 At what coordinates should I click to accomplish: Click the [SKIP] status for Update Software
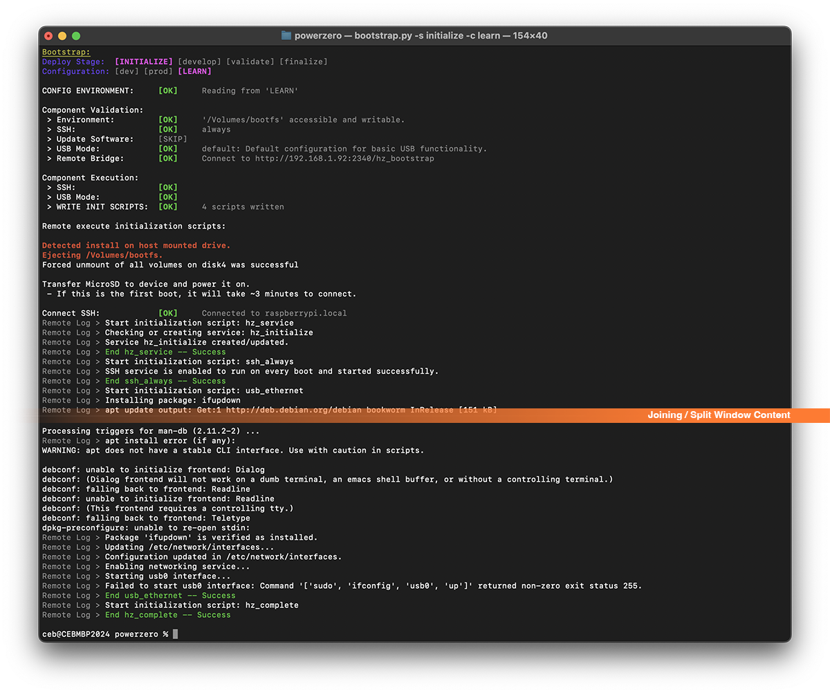[x=173, y=139]
